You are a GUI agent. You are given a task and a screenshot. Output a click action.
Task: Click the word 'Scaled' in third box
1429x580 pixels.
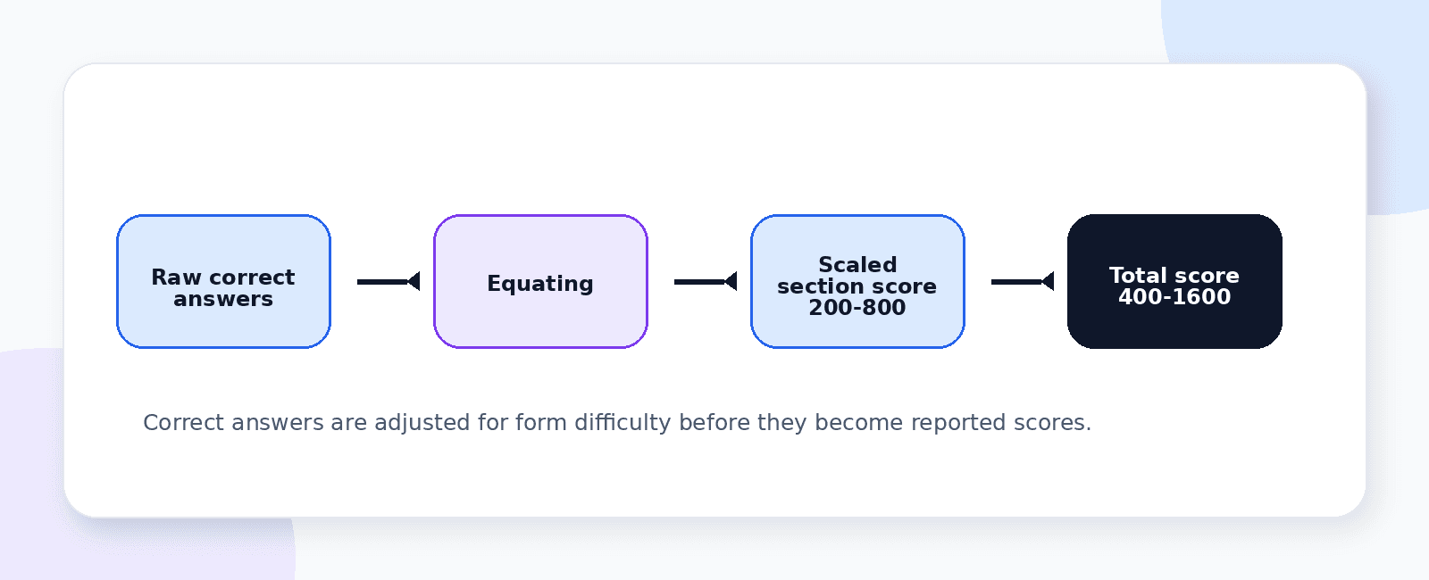coord(857,265)
